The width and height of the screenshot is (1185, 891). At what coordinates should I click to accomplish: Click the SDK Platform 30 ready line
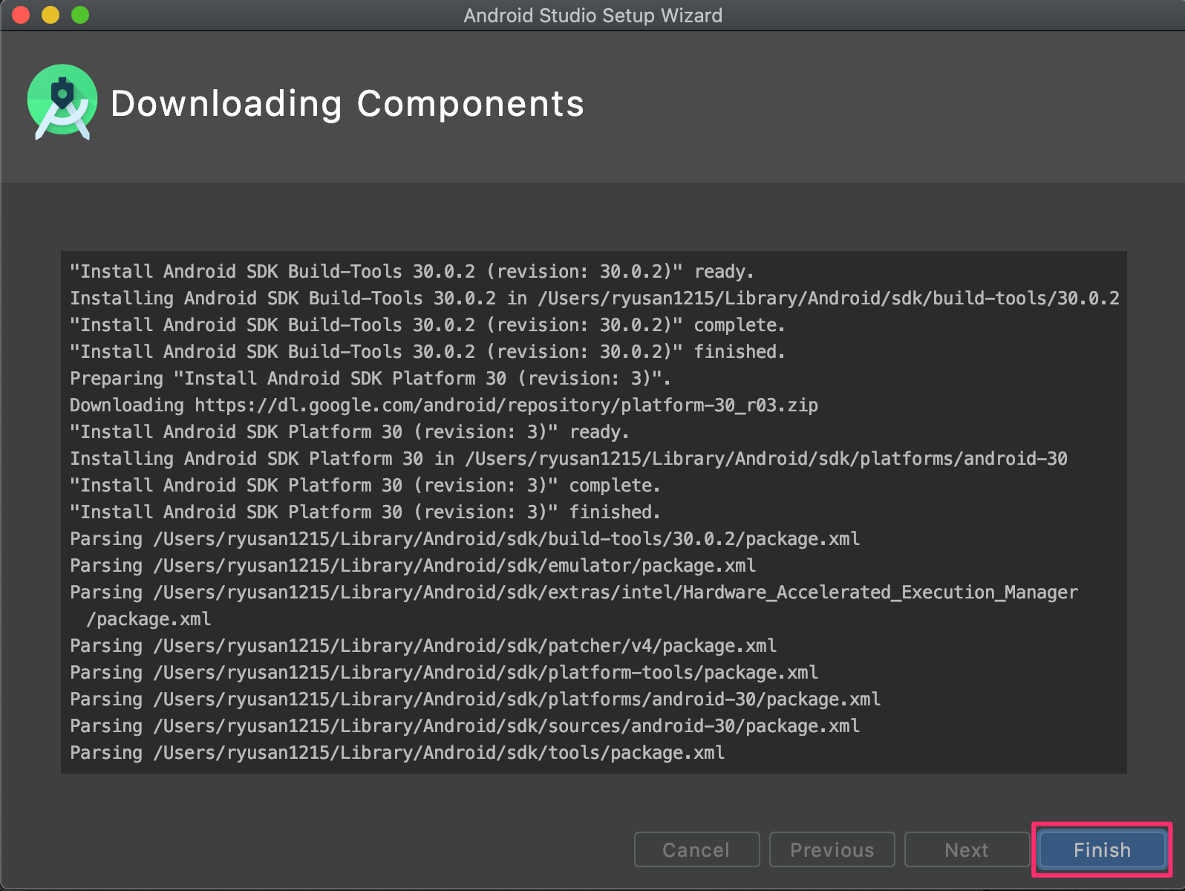[x=350, y=432]
